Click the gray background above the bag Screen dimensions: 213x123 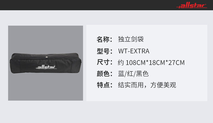pos(46,39)
